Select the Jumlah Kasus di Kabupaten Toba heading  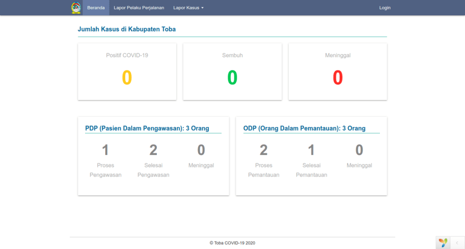127,29
